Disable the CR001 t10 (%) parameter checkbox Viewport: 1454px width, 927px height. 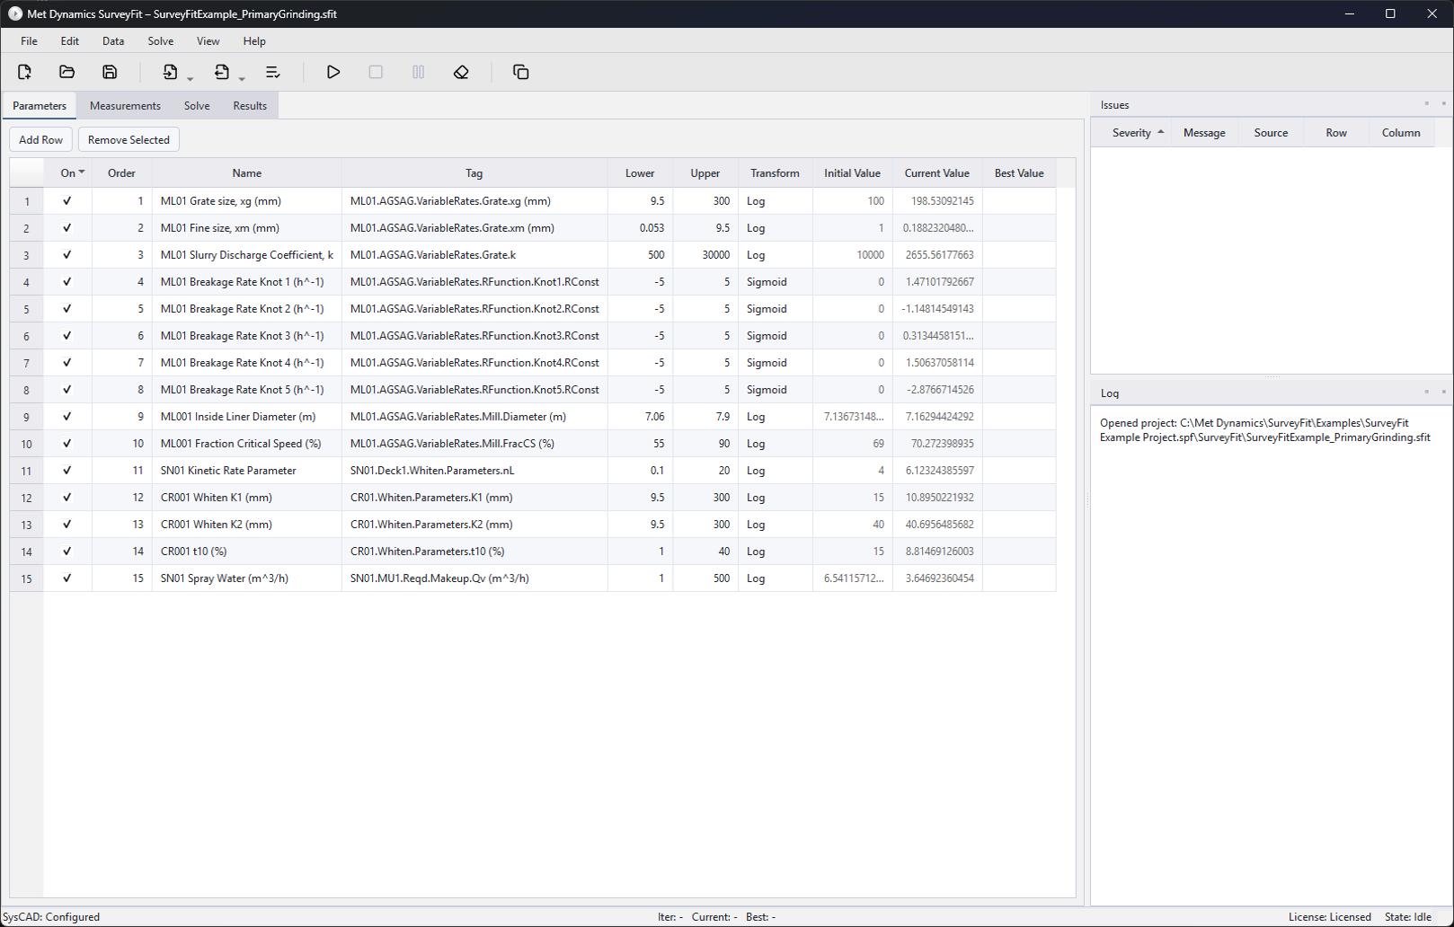[67, 552]
